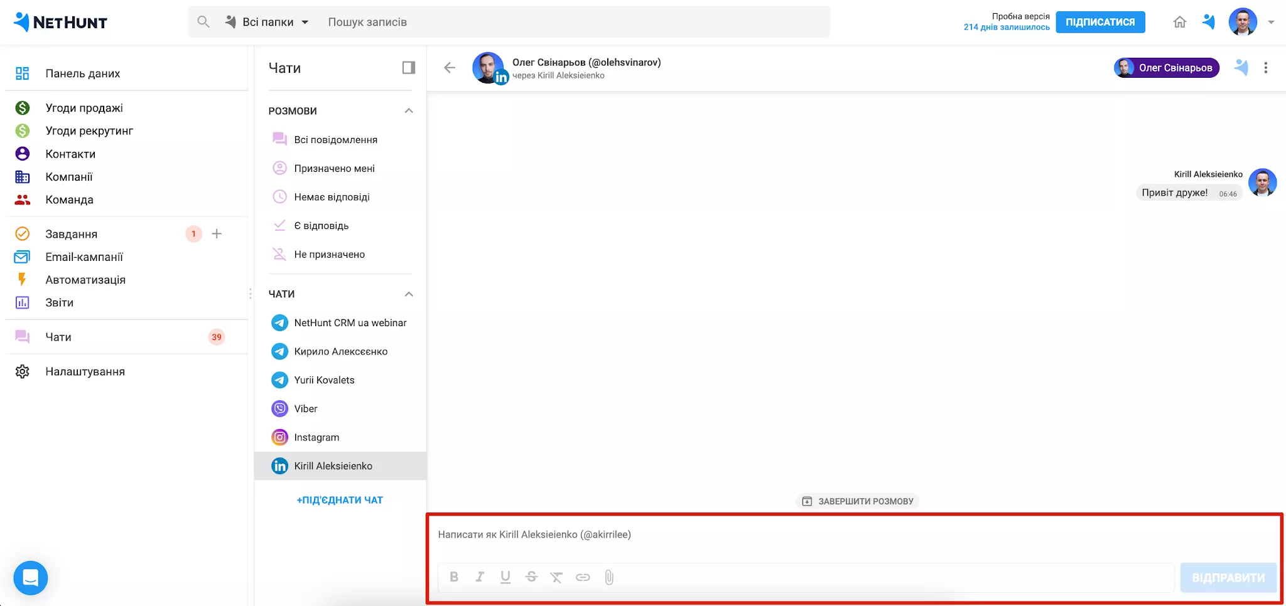Select Всі повідомлення conversations filter
The width and height of the screenshot is (1286, 606).
coord(336,139)
